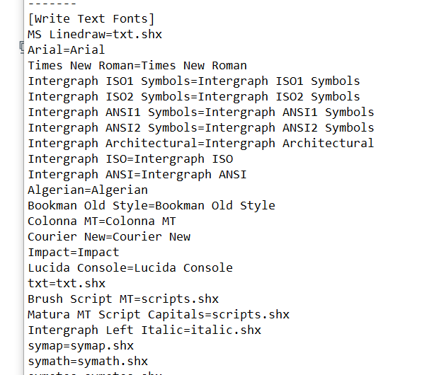The height and width of the screenshot is (375, 422).
Task: Click the Courier New line
Action: [109, 237]
